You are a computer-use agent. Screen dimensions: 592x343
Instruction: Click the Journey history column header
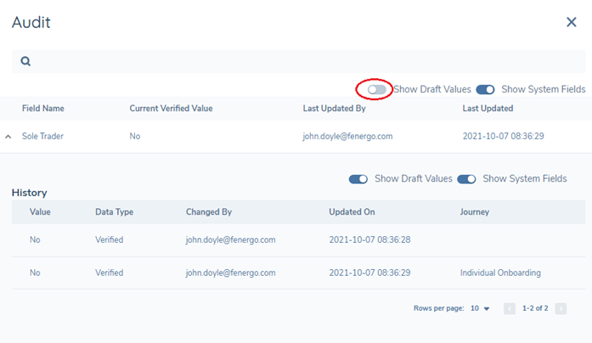[475, 212]
